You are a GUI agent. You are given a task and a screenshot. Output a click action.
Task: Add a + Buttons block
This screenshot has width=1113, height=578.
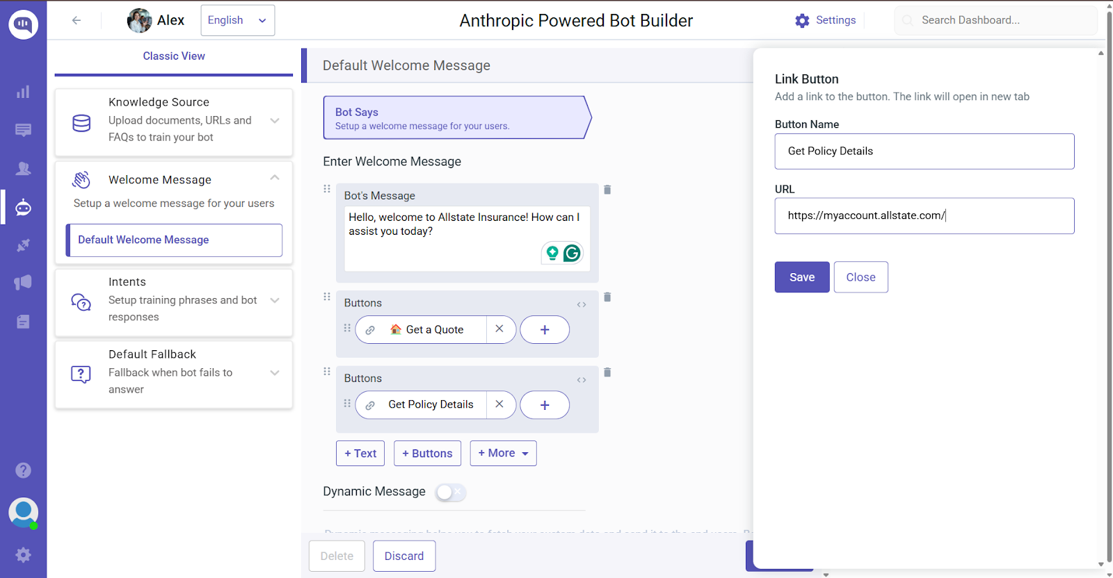click(x=427, y=453)
